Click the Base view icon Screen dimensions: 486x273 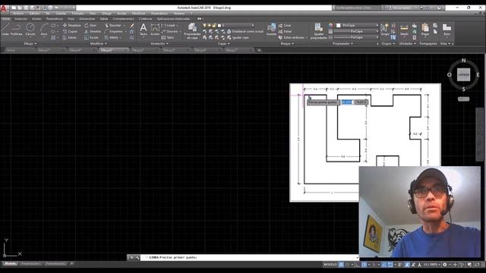pyautogui.click(x=447, y=30)
